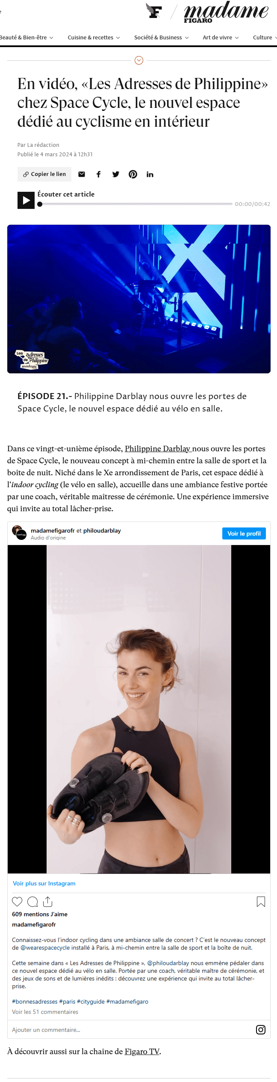Expand the Art de vivre menu

(x=221, y=38)
